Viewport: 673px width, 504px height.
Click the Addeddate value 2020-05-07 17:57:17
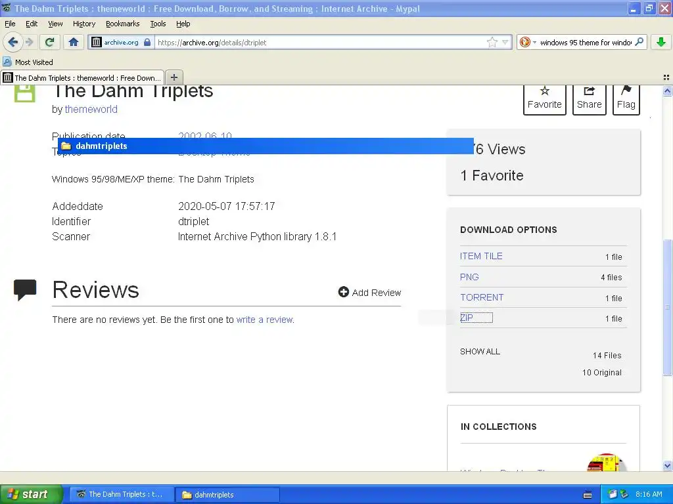(226, 206)
